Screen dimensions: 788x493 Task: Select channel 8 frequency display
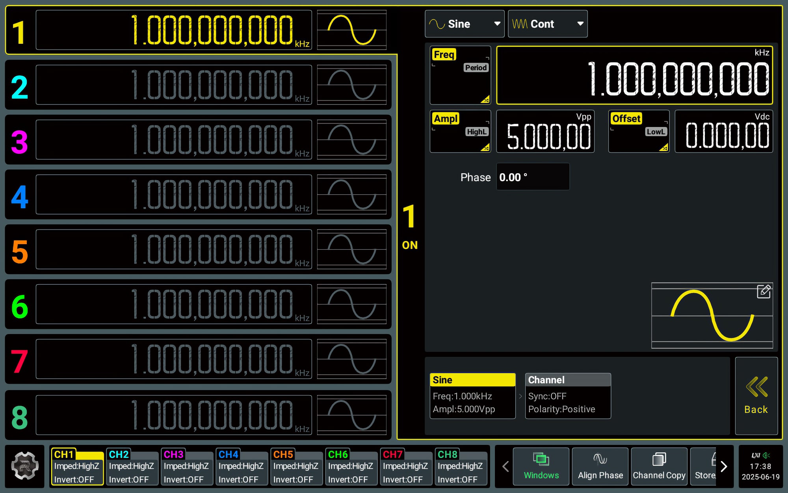point(174,415)
